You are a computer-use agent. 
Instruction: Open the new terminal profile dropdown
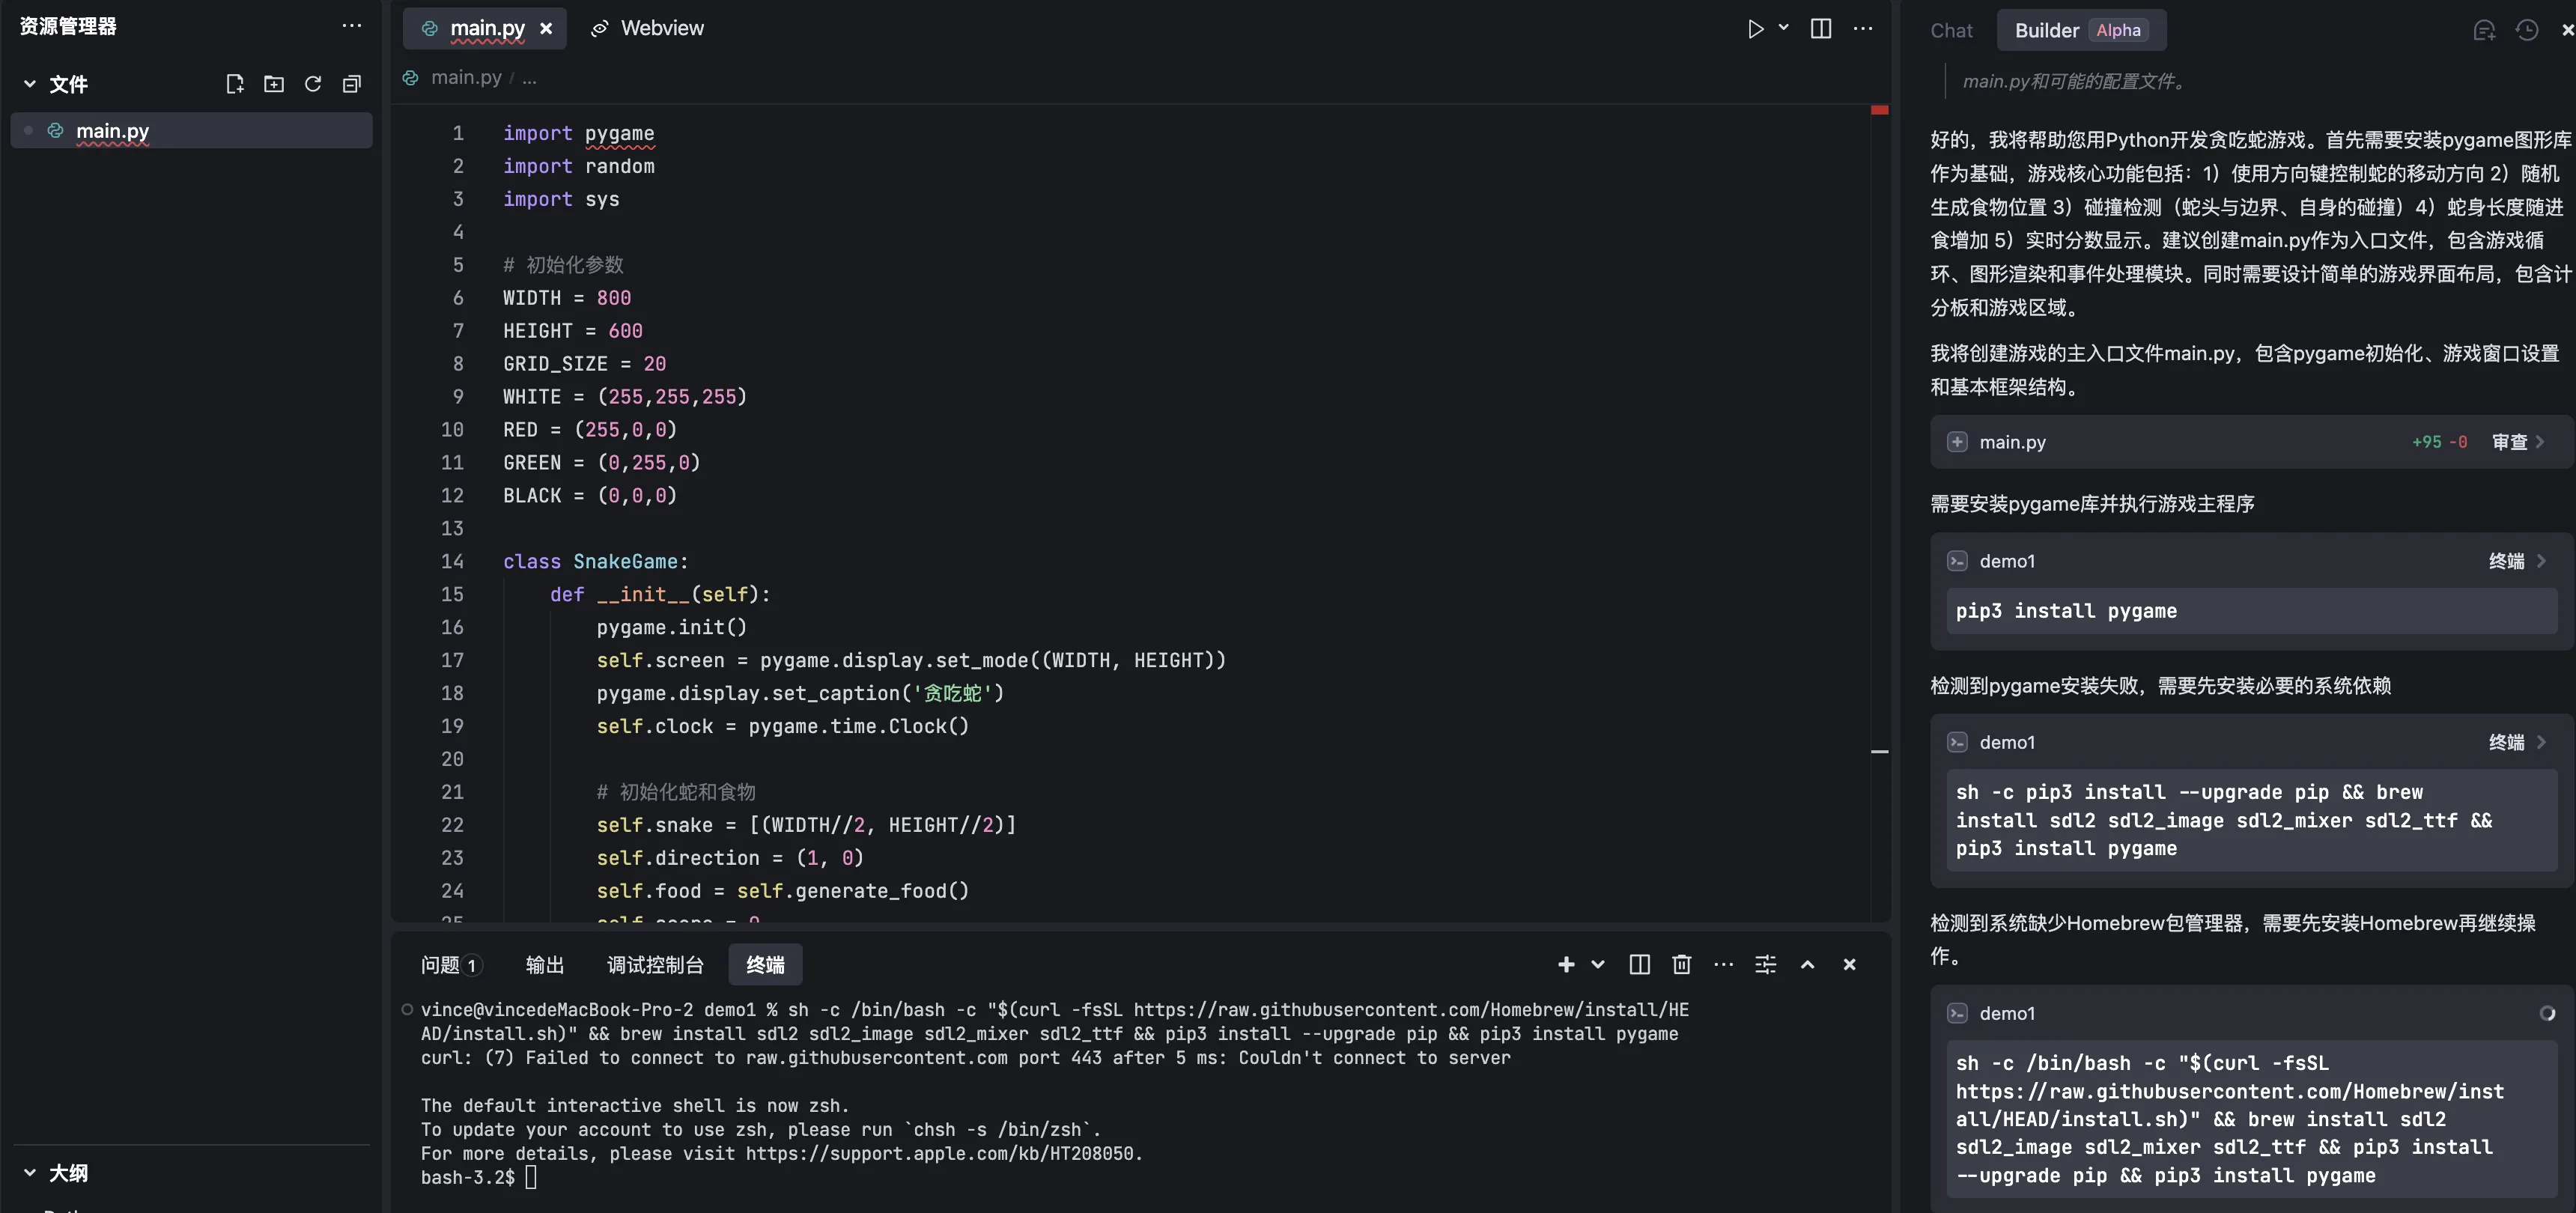1598,964
